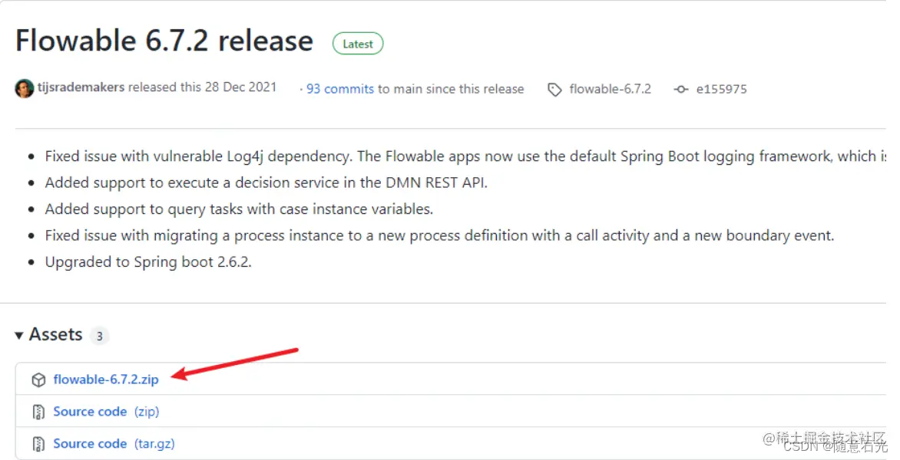This screenshot has width=900, height=460.
Task: Click the package icon beside flowable-6.7.2.zip
Action: pos(38,379)
